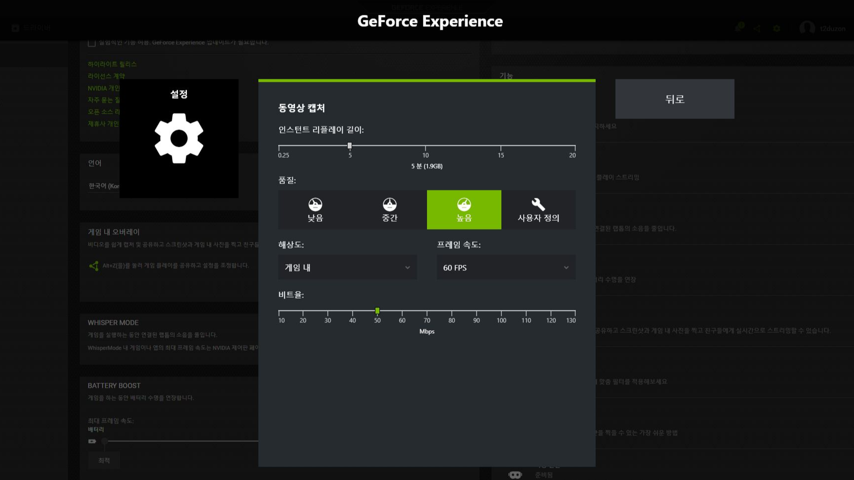Image resolution: width=854 pixels, height=480 pixels.
Task: Click the share icon beside the Alt+Z description
Action: [x=94, y=266]
